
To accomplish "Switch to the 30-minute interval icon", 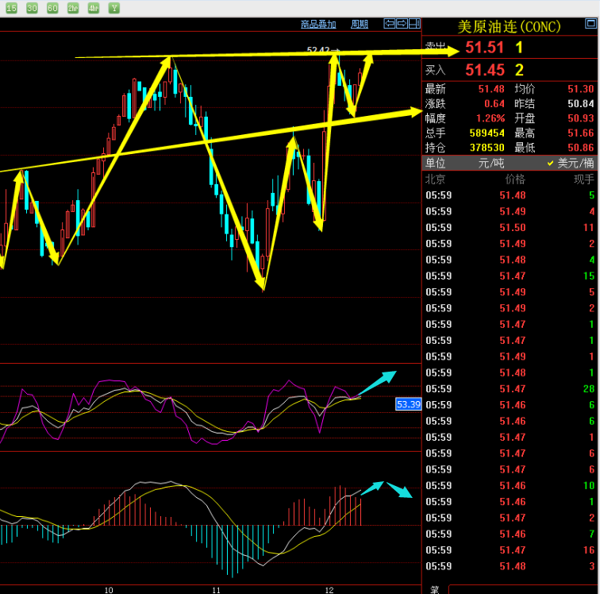I will tap(32, 8).
